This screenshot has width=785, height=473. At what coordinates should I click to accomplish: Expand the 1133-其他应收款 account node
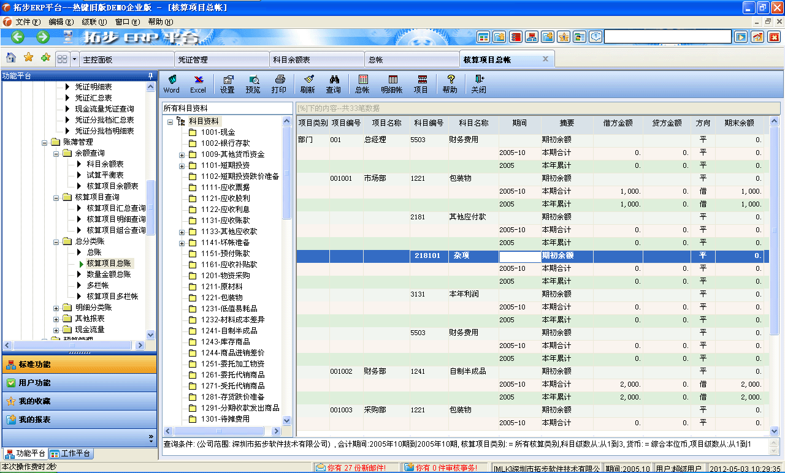181,232
